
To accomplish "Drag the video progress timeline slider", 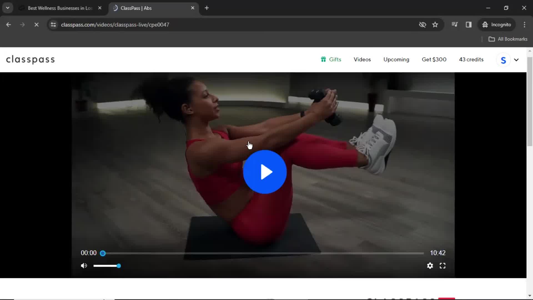I will [x=103, y=253].
